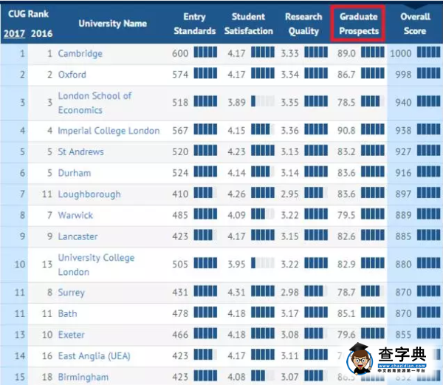
Task: Click Imperial's overall score 938
Action: click(403, 131)
